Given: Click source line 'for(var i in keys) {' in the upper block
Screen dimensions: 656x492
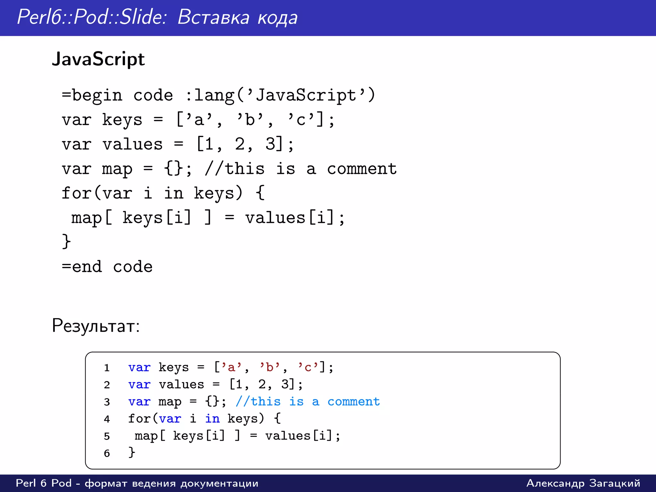Looking at the screenshot, I should (x=163, y=193).
